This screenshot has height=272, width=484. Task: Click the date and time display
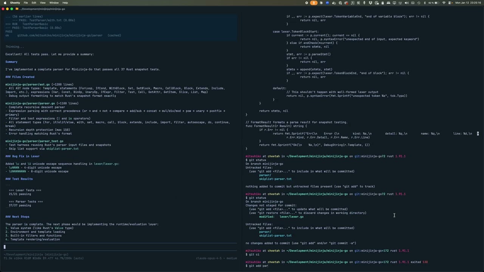click(x=468, y=3)
